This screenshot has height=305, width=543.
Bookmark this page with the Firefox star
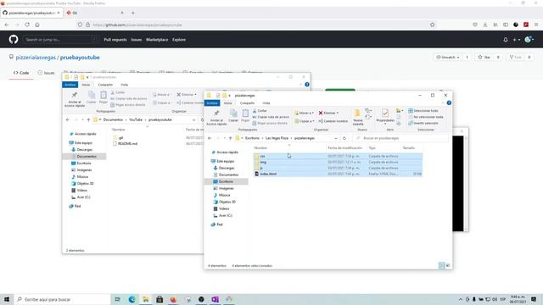pyautogui.click(x=432, y=25)
